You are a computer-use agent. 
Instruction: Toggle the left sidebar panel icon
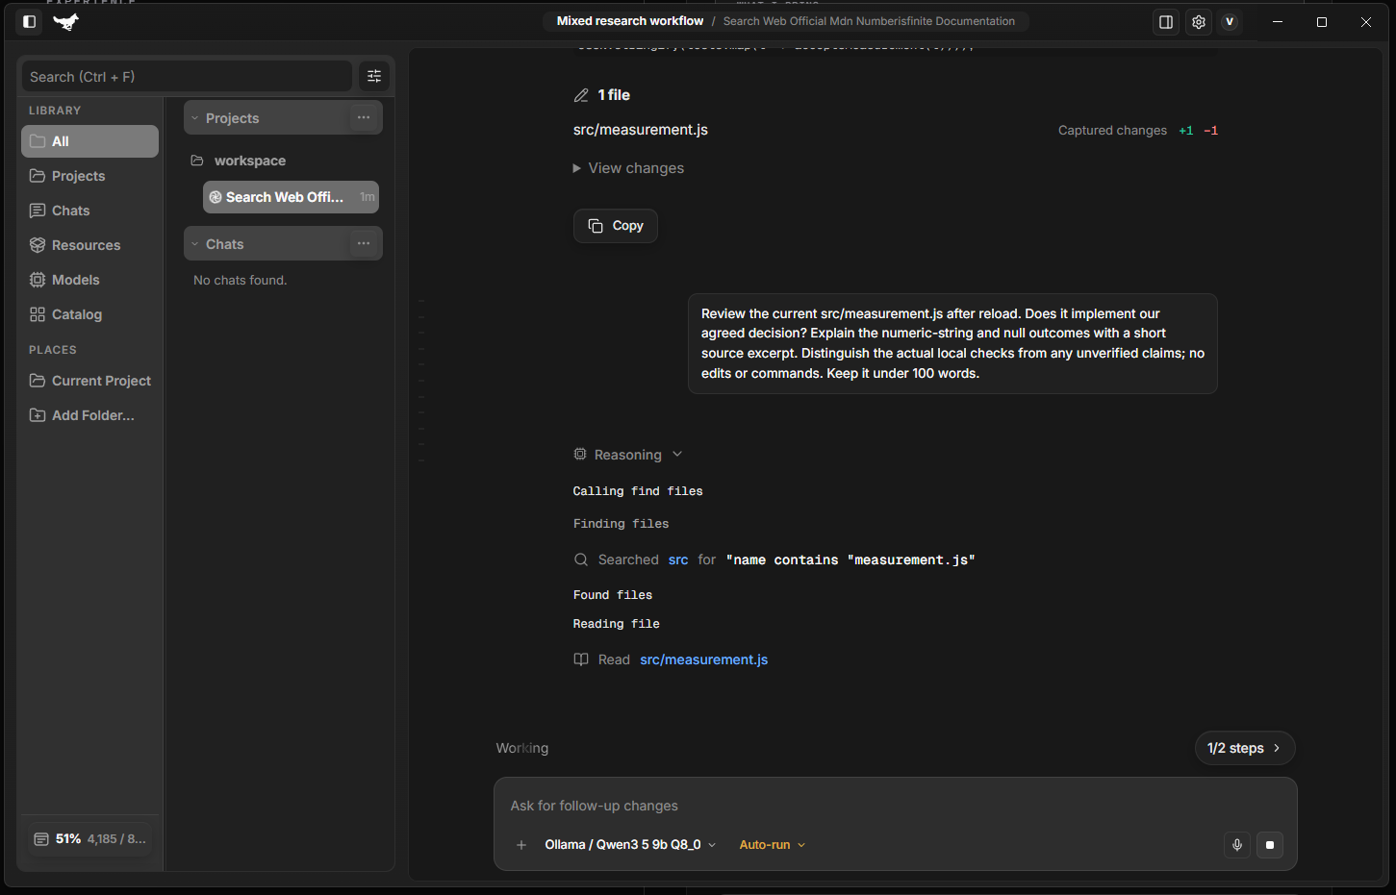click(29, 21)
